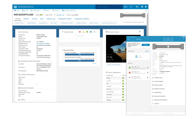Screen dimensions: 196x119
Task: Click the Intrusion subsystem health checkbox
Action: point(123,86)
